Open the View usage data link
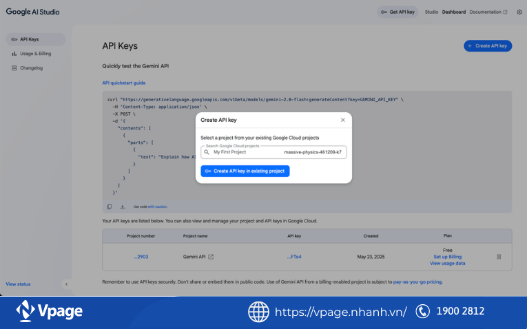 coord(447,264)
